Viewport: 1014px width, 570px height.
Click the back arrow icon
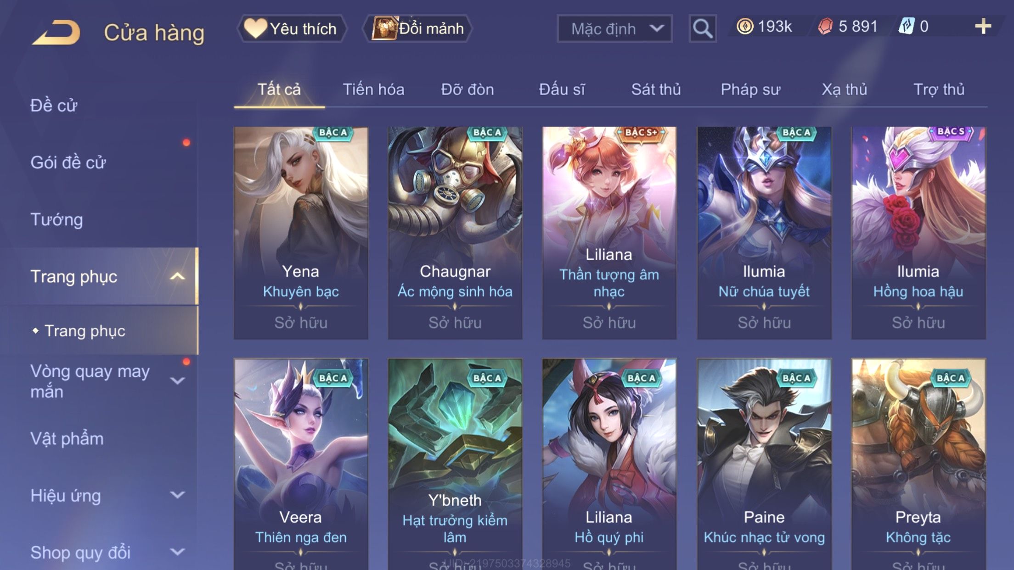tap(56, 32)
